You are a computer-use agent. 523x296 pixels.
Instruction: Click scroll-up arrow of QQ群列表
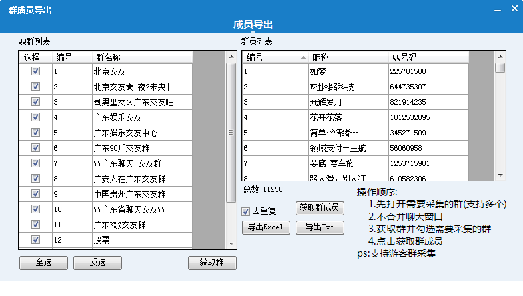(231, 57)
